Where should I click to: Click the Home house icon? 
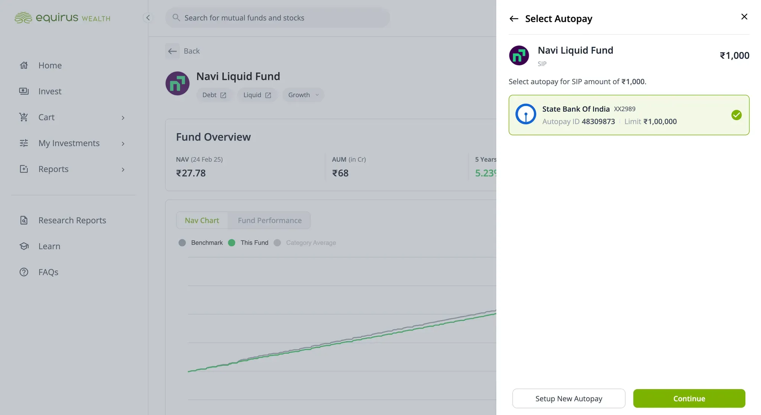coord(24,65)
